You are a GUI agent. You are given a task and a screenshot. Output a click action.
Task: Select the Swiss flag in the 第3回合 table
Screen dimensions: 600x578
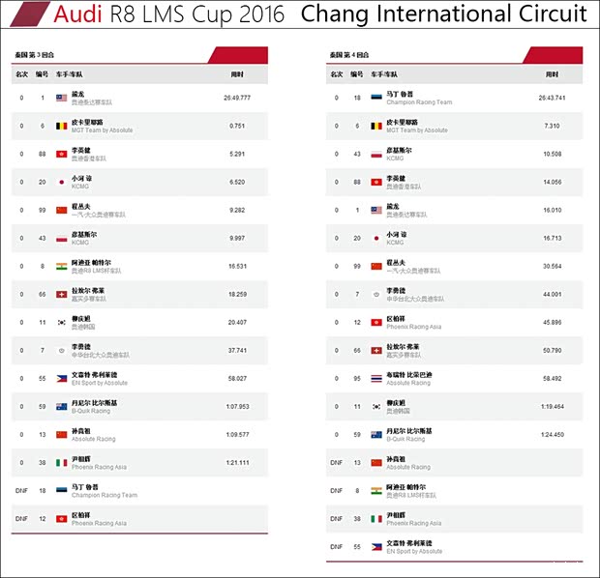(61, 292)
